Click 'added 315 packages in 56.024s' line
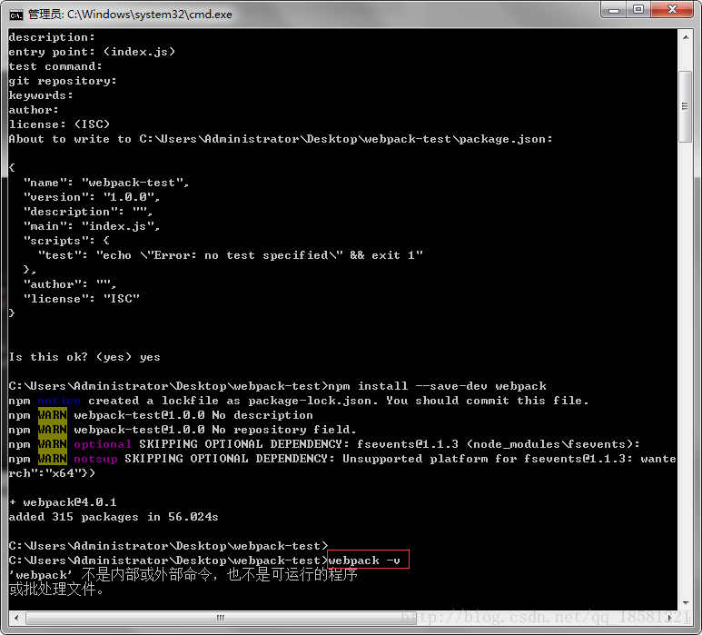 coord(114,517)
